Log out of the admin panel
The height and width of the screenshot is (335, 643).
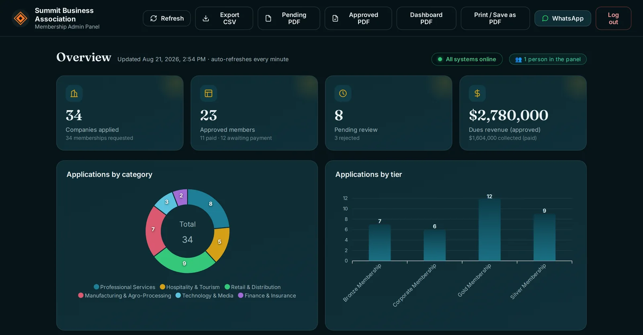613,18
